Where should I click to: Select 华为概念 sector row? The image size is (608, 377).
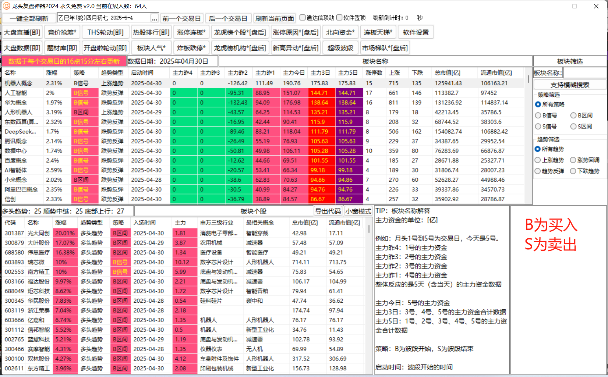(x=263, y=103)
